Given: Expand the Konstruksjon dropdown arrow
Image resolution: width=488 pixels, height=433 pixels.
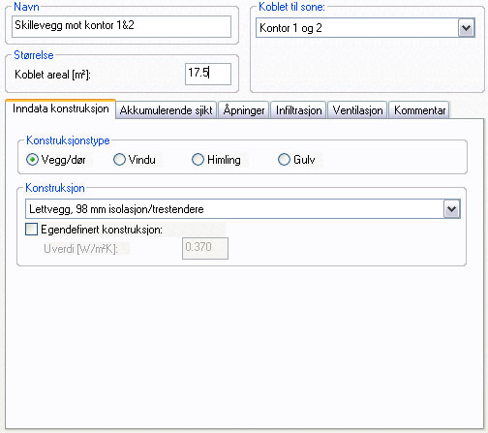Looking at the screenshot, I should (451, 209).
